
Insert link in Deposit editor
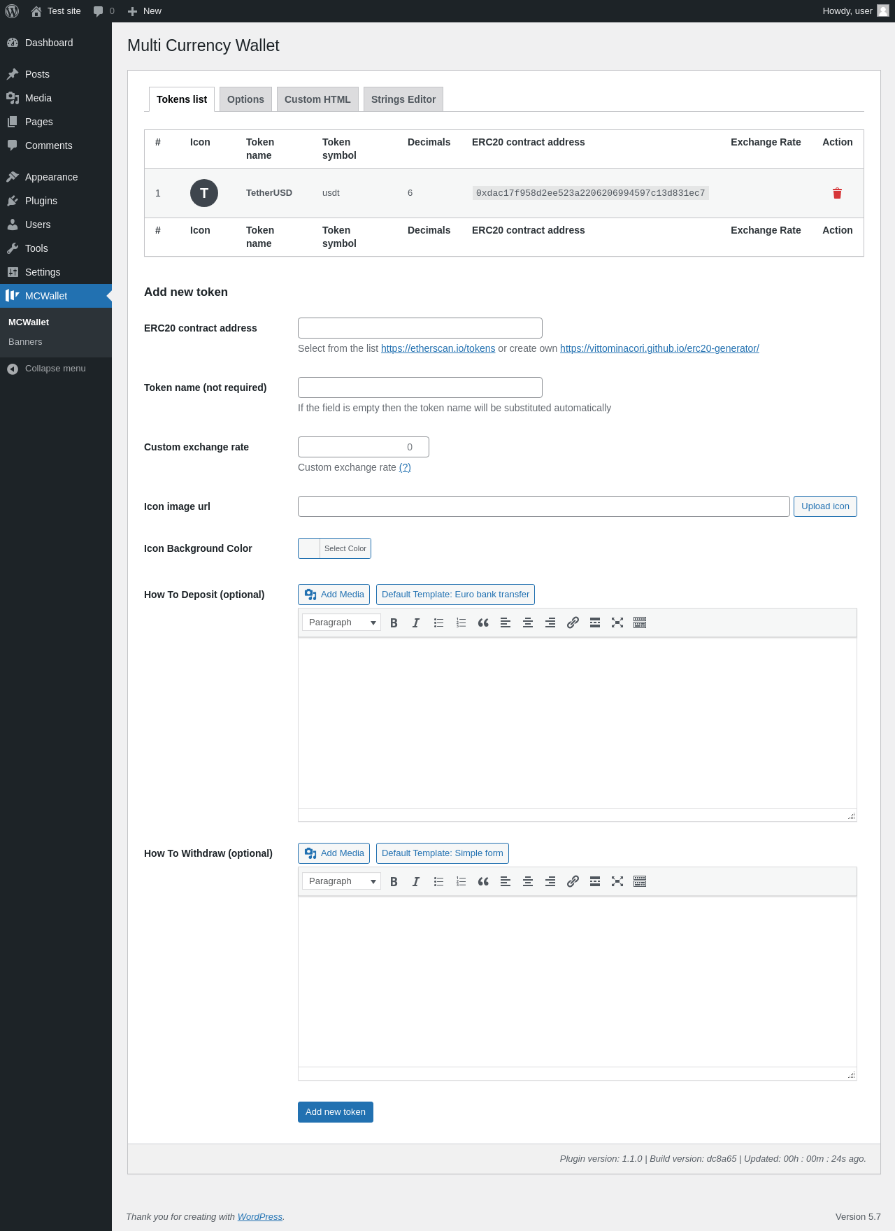(573, 622)
